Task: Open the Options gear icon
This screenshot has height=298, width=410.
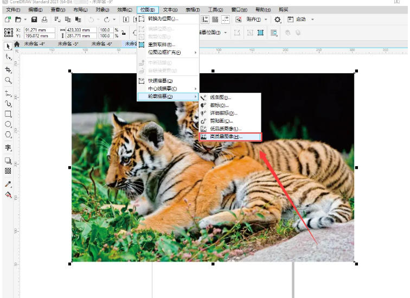Action: (x=278, y=20)
